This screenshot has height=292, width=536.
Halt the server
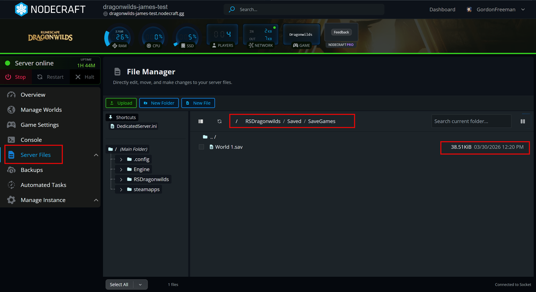click(x=85, y=77)
